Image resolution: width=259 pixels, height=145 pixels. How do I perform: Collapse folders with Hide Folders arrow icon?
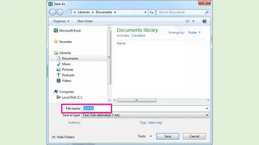tap(54, 137)
